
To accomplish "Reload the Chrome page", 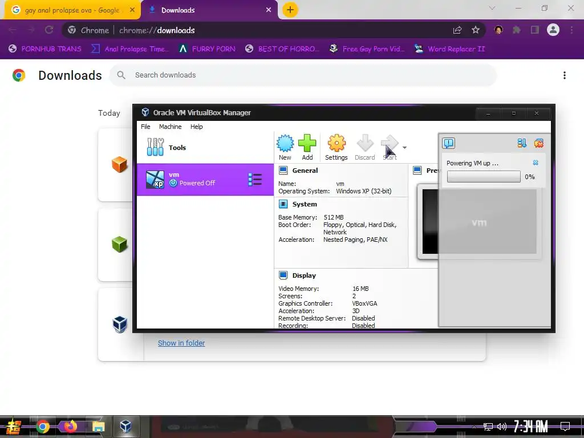I will (x=49, y=30).
